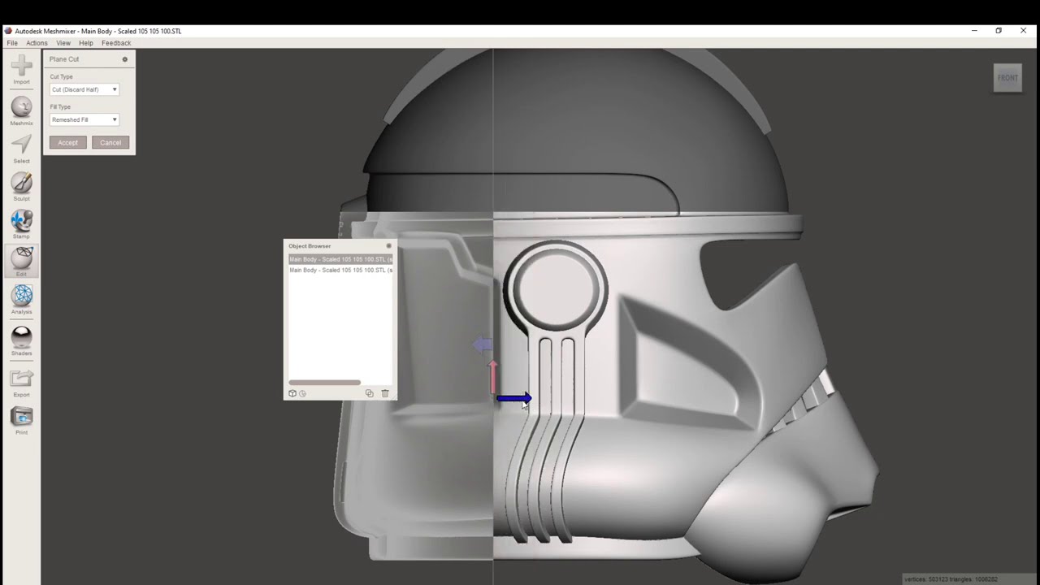Open the Feedback menu
Image resolution: width=1040 pixels, height=585 pixels.
point(116,43)
